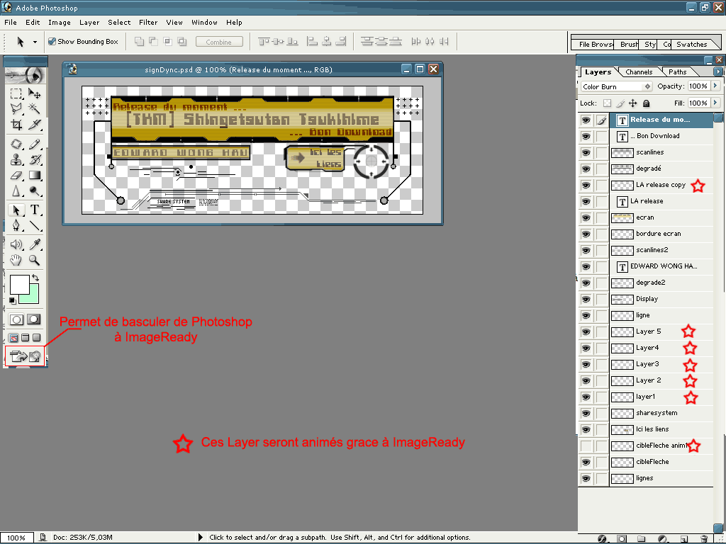726x544 pixels.
Task: Click Jump to ImageReady button
Action: click(x=25, y=356)
